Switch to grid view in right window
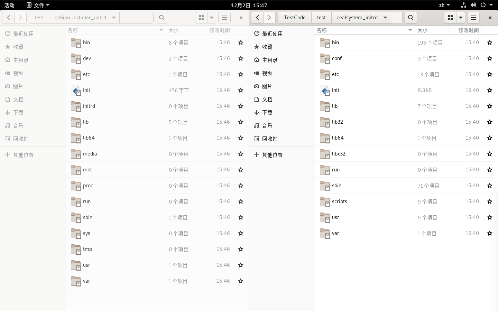The image size is (498, 311). [450, 18]
